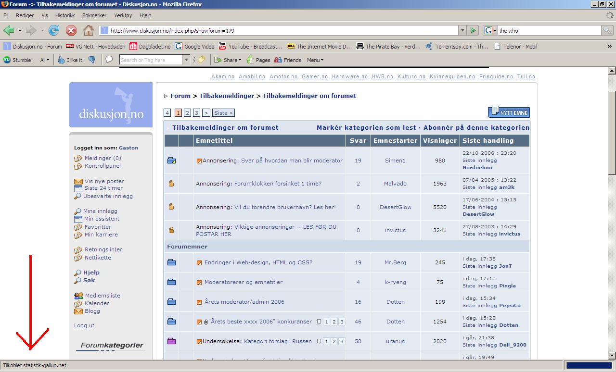Click the tag icon beside the search field
Image resolution: width=616 pixels, height=372 pixels.
coord(201,60)
